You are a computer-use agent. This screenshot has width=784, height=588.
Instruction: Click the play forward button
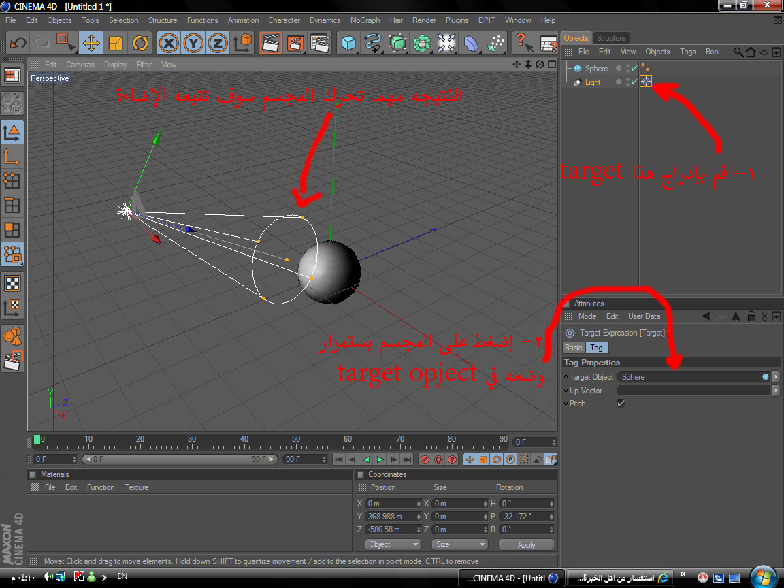(380, 459)
